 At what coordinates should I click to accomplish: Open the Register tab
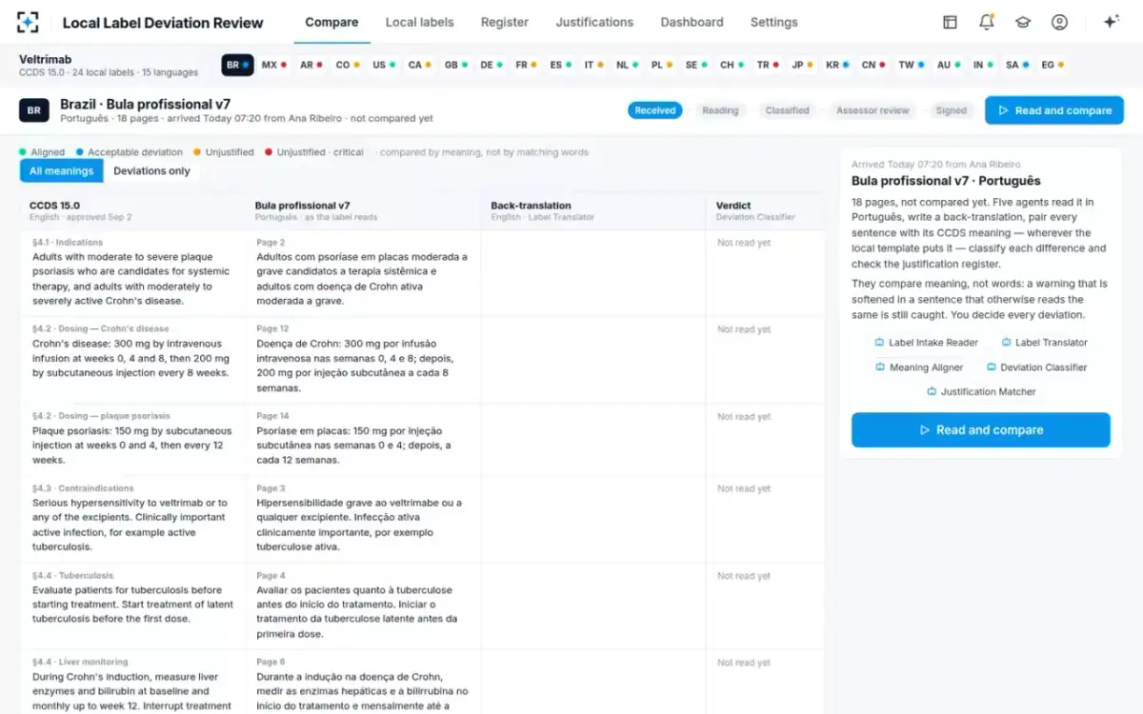(505, 22)
